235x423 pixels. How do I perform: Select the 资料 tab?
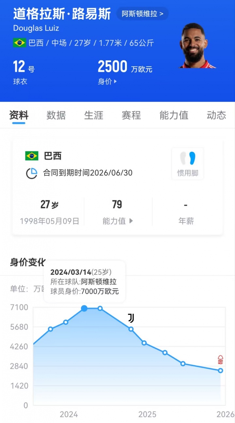(19, 115)
